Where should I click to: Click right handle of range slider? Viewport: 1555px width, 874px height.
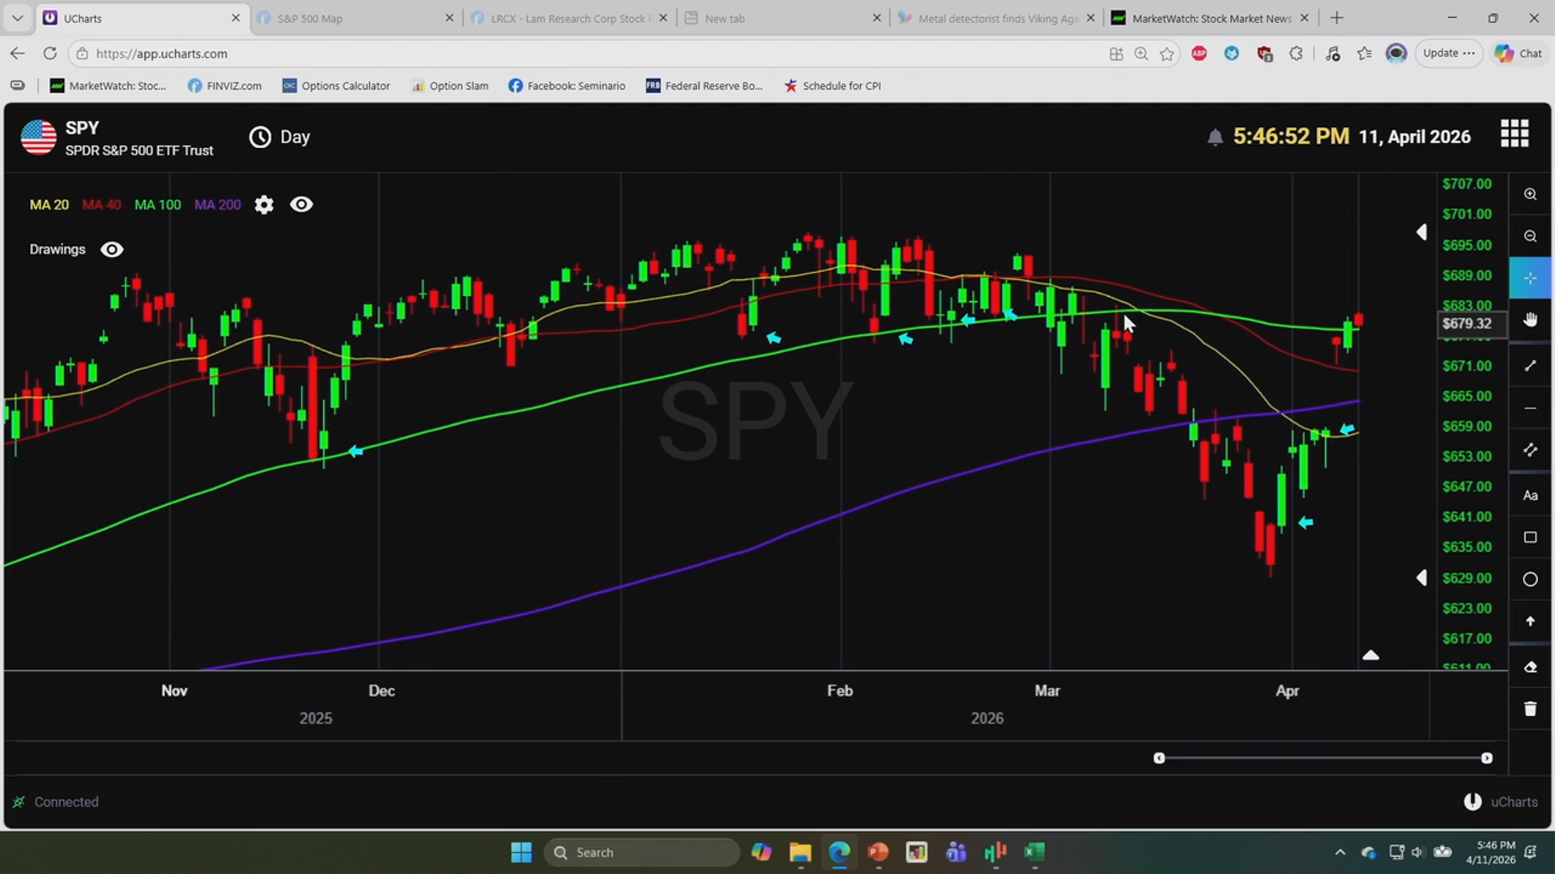[x=1487, y=758]
